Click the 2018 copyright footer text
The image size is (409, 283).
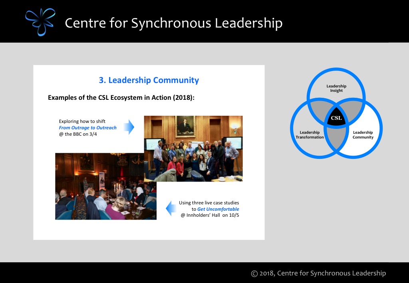coord(318,273)
